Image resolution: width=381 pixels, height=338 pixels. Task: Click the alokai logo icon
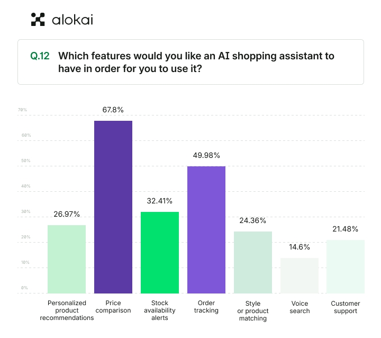(x=38, y=20)
